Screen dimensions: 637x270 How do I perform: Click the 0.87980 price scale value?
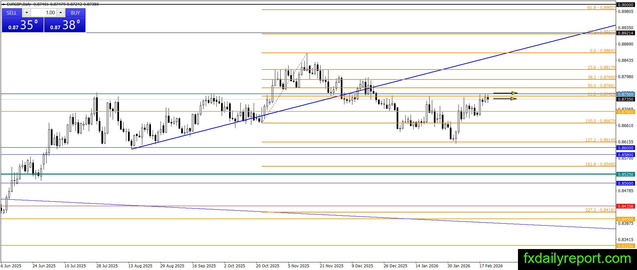point(625,77)
